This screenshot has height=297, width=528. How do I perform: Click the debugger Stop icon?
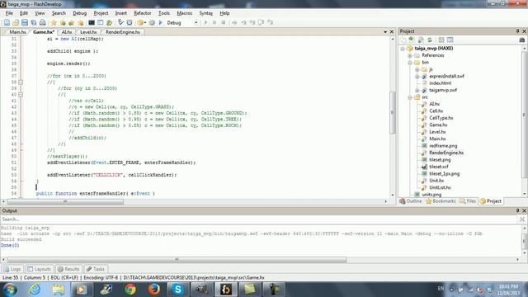(223, 22)
